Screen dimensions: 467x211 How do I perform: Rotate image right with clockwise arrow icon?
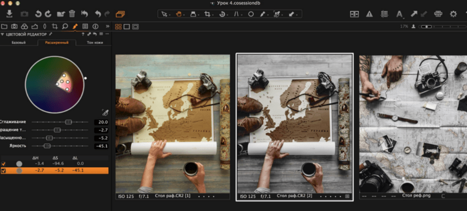48,14
